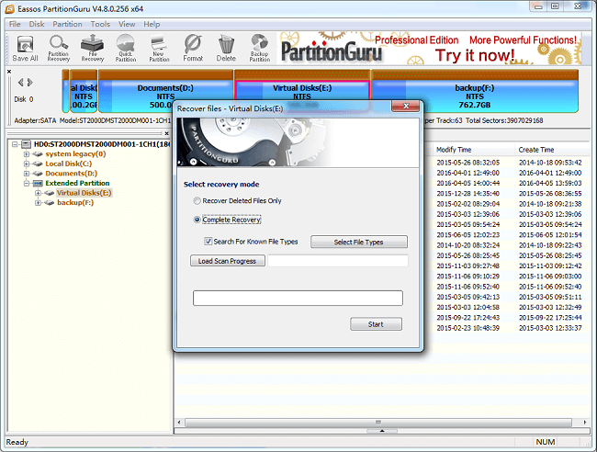
Task: Select the backup(F:) partition bar in the disk map
Action: (x=475, y=91)
